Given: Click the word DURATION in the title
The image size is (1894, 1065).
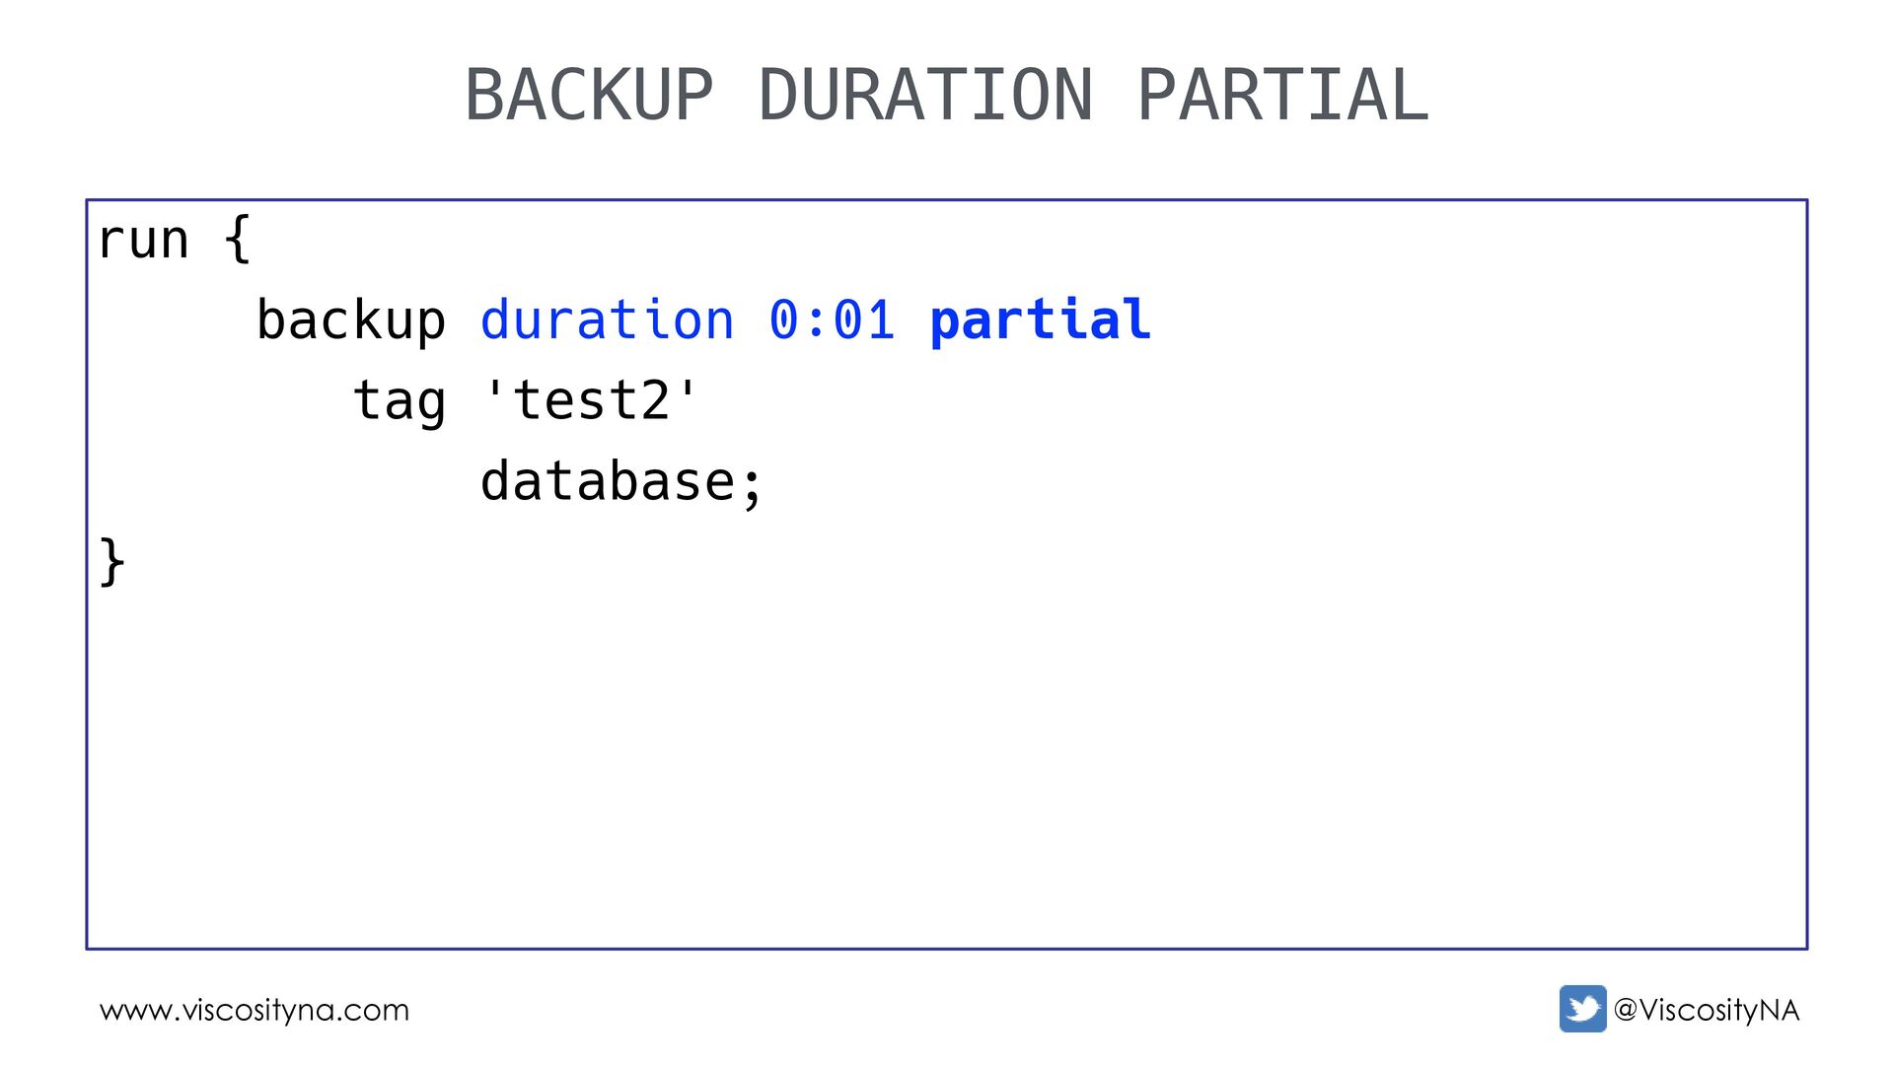Looking at the screenshot, I should pyautogui.click(x=925, y=96).
